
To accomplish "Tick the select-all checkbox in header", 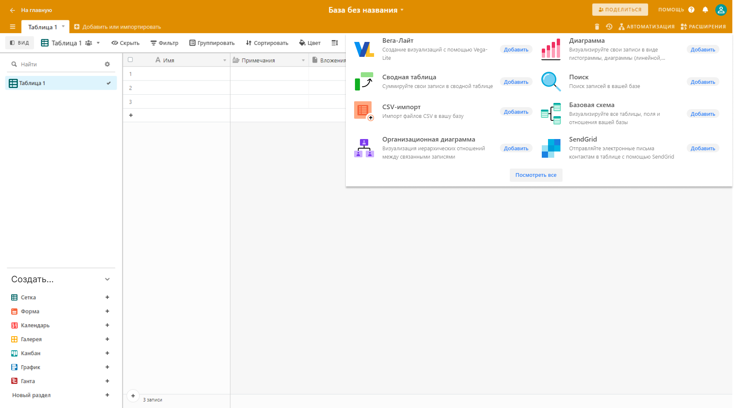I will pyautogui.click(x=130, y=60).
